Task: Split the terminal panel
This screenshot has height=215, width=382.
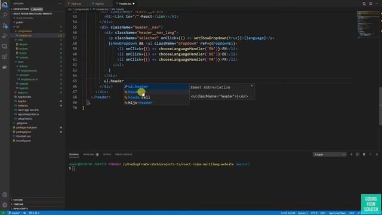Action: (x=358, y=154)
